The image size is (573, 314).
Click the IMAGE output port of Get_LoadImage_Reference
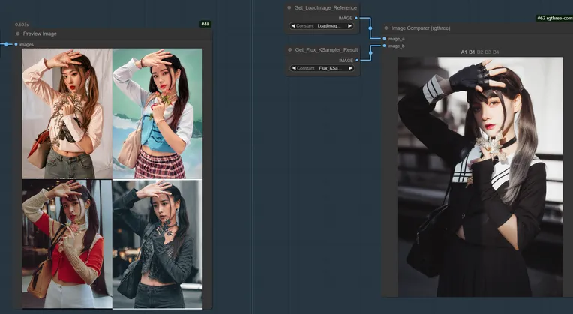(x=356, y=18)
